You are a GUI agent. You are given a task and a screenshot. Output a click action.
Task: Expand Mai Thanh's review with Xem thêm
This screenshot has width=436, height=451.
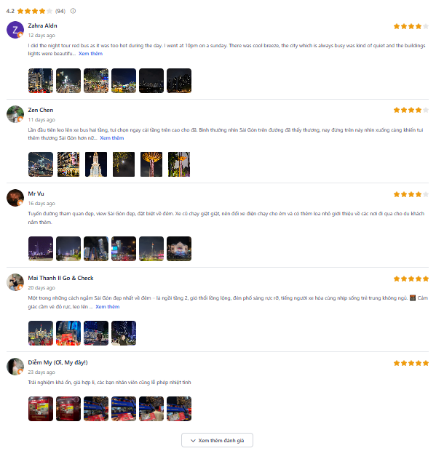tap(107, 307)
